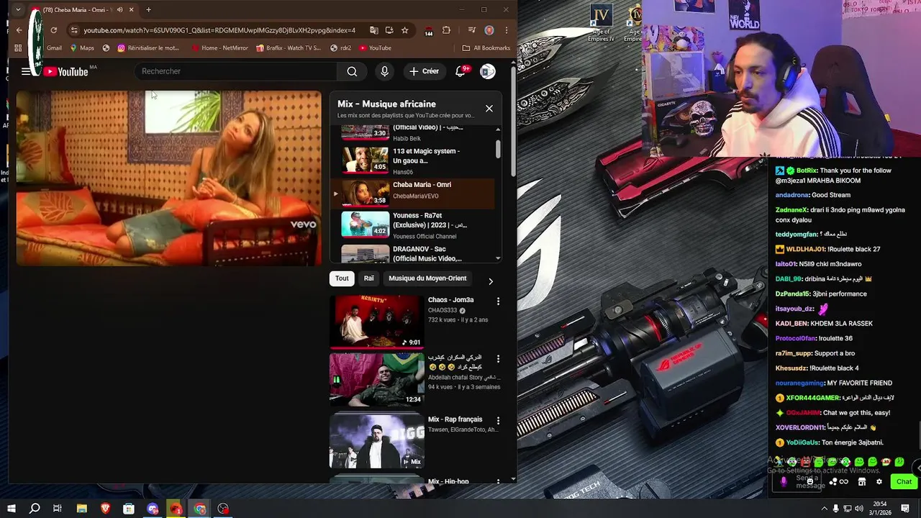Go back using Chrome's back arrow
This screenshot has width=921, height=518.
pos(19,30)
